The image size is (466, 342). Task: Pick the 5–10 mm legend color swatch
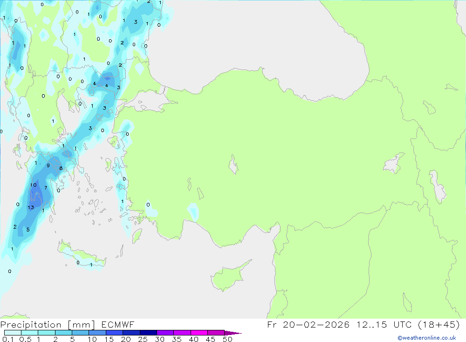click(x=81, y=333)
